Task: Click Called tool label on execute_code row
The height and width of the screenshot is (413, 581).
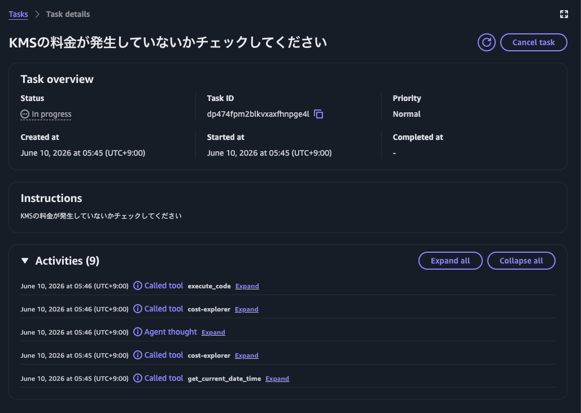Action: [163, 285]
